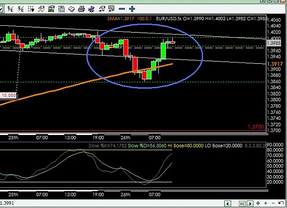Click the 1.3991 status bar value
287x208 pixels.
click(7, 203)
